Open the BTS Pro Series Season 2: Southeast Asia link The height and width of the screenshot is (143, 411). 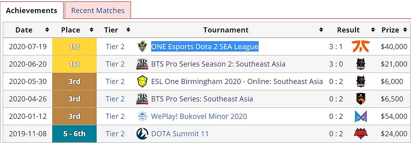(218, 64)
